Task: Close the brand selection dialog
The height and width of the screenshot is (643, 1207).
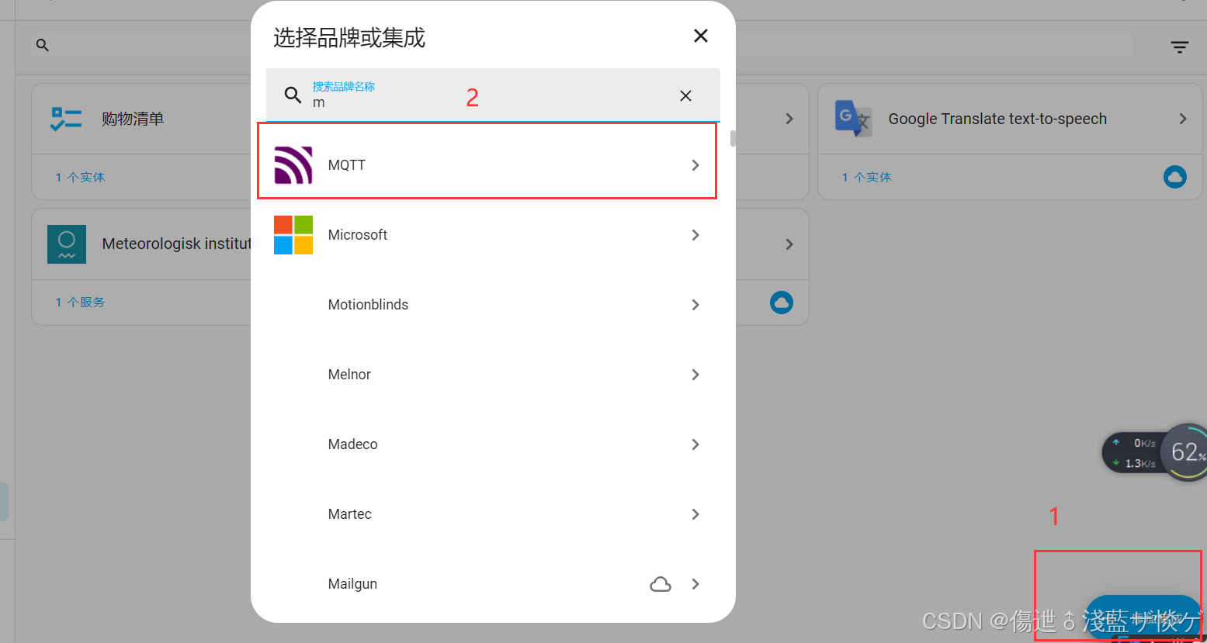Action: click(700, 36)
